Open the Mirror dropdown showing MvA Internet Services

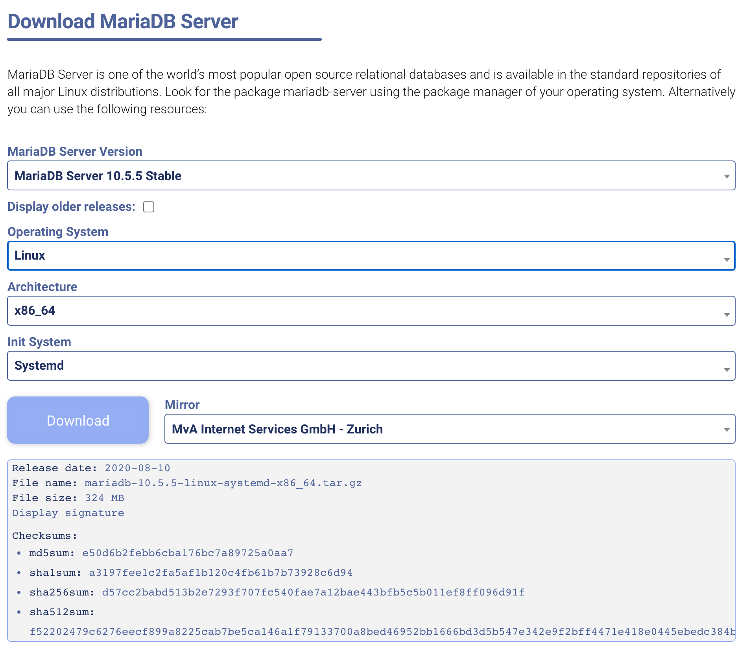[449, 429]
